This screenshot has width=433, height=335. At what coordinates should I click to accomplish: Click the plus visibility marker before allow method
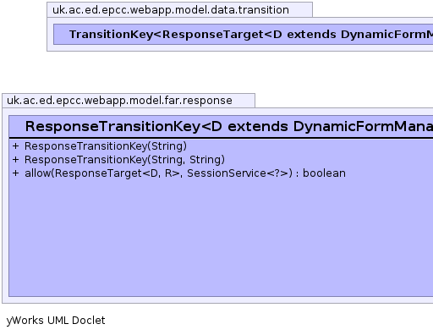15,173
